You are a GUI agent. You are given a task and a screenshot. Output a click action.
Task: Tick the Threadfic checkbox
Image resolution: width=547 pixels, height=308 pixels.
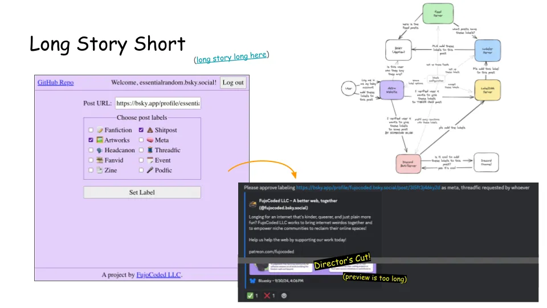141,150
